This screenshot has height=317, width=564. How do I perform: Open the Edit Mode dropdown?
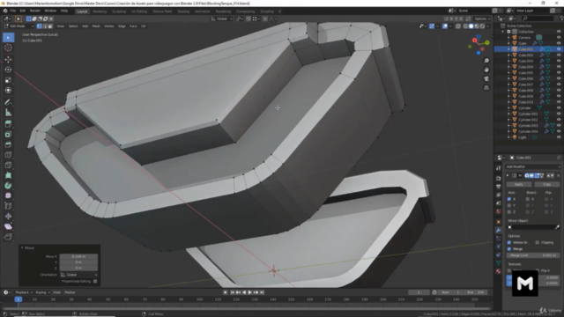point(19,26)
